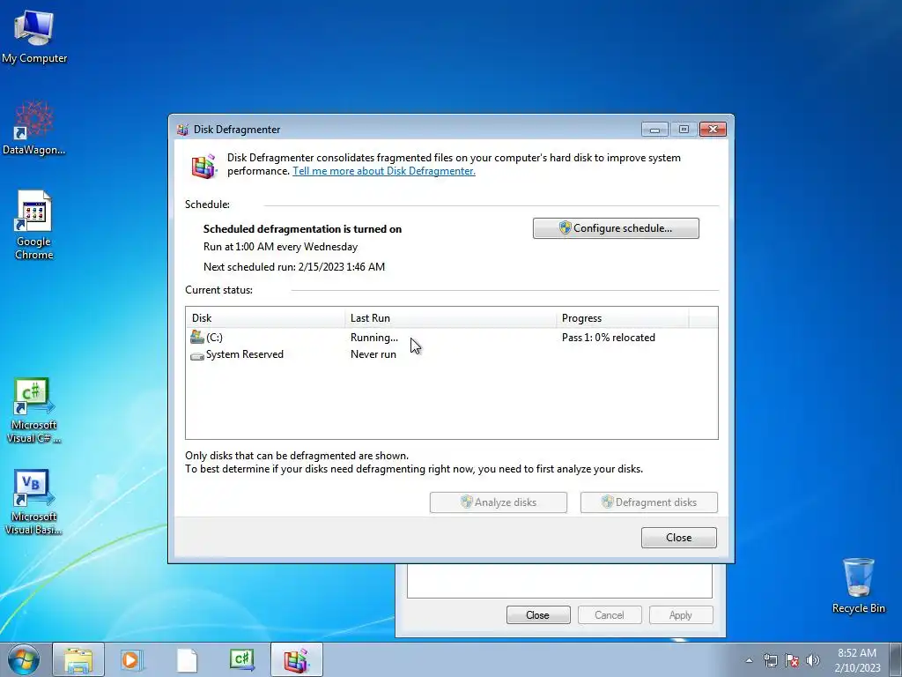Screen dimensions: 902x677
Task: Click 'Run at 1:00 AM every Wednesday' text
Action: (280, 247)
